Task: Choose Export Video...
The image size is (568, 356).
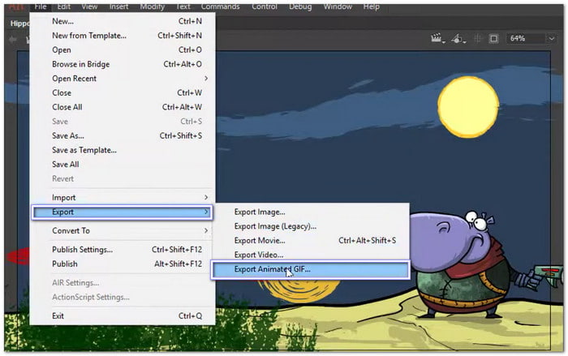Action: coord(311,255)
